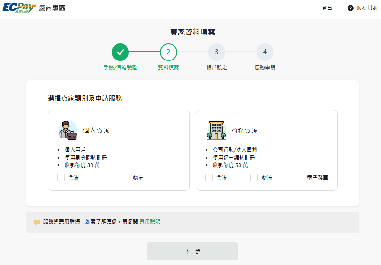Open the 取得幫助 help link
This screenshot has height=265, width=381.
(x=366, y=8)
